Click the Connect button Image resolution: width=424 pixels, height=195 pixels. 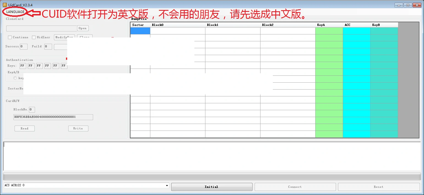295,187
